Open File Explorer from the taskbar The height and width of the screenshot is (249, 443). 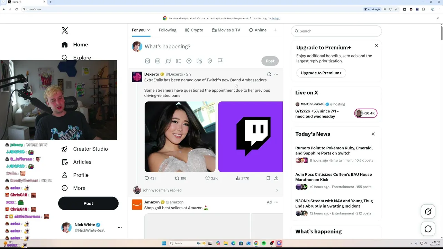pos(226,243)
